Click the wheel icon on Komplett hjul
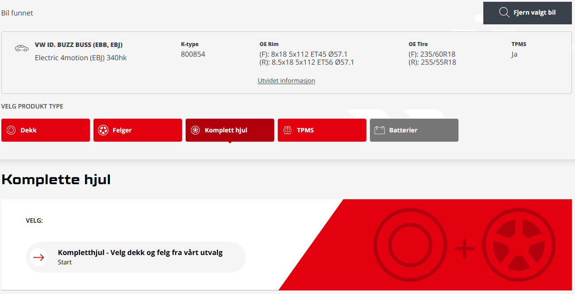 pos(195,130)
